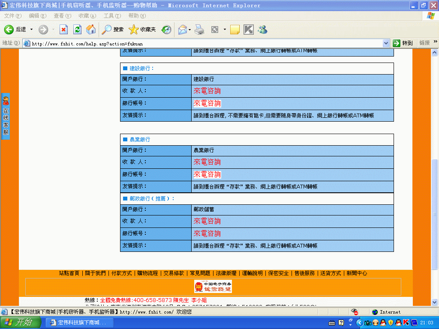The height and width of the screenshot is (329, 439).
Task: Refresh the page with the toolbar icon
Action: coord(77,30)
